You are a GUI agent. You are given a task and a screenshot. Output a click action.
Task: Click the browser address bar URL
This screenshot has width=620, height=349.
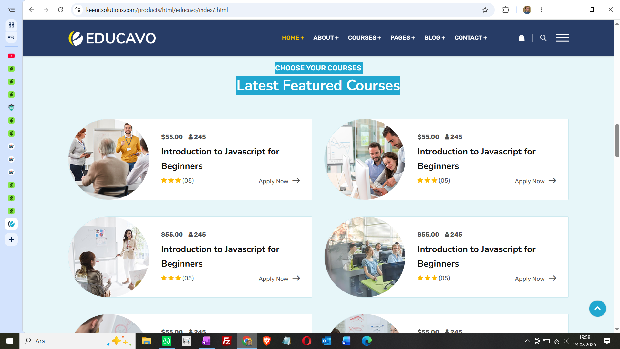click(x=157, y=10)
